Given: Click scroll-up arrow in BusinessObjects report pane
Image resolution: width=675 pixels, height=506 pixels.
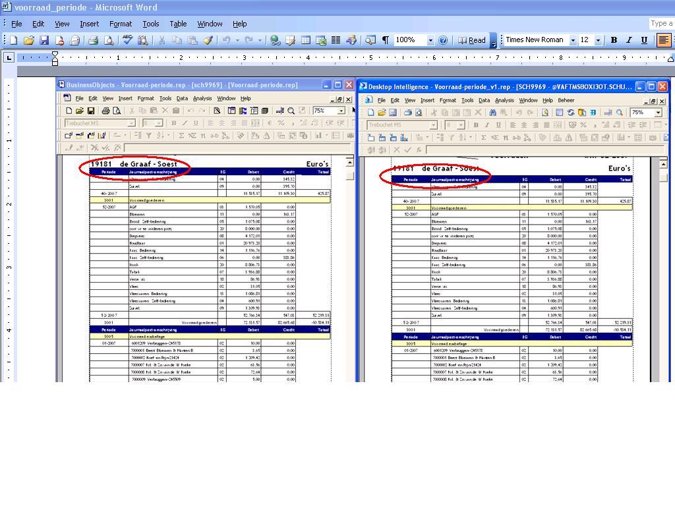Looking at the screenshot, I should tap(350, 162).
